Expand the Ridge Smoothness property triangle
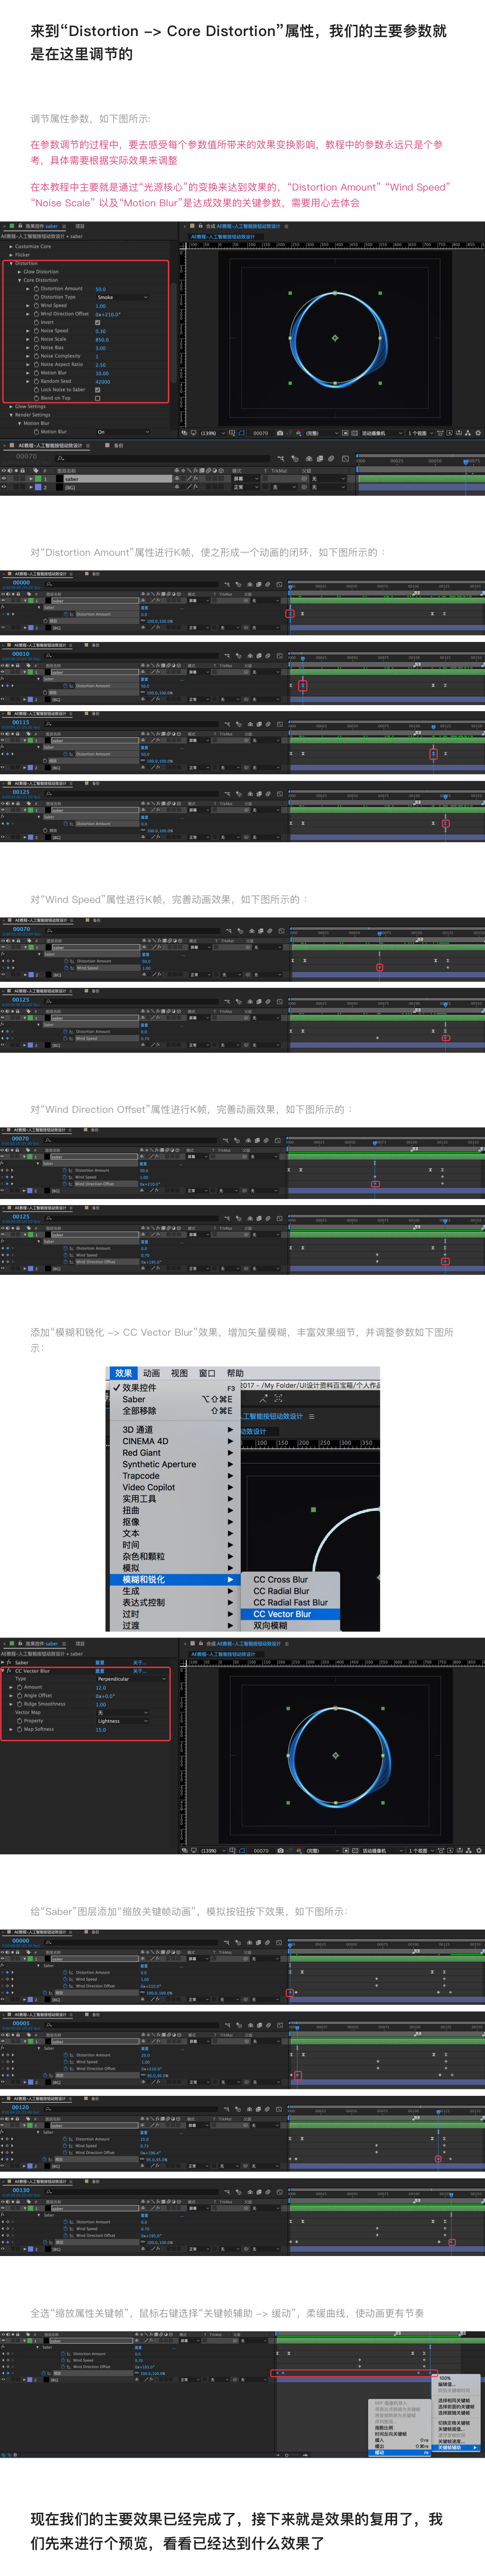The image size is (485, 2576). [11, 1704]
